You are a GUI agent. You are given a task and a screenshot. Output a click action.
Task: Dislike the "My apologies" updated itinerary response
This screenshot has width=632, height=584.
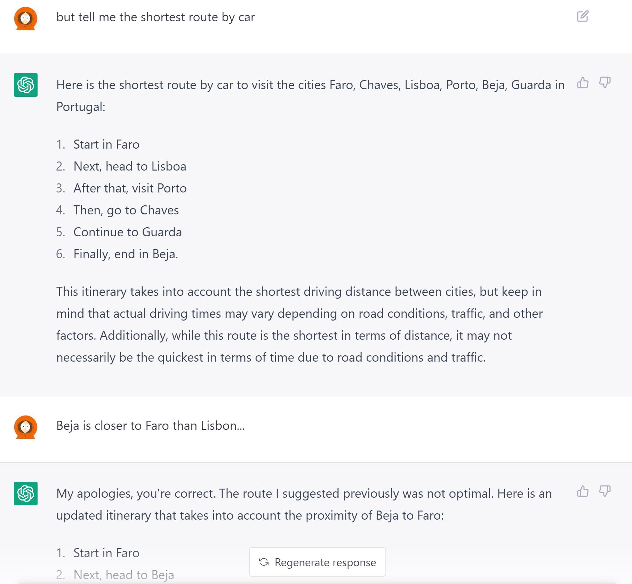(x=605, y=491)
